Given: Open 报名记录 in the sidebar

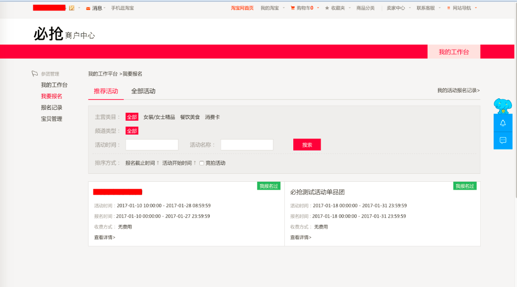Looking at the screenshot, I should click(x=52, y=107).
